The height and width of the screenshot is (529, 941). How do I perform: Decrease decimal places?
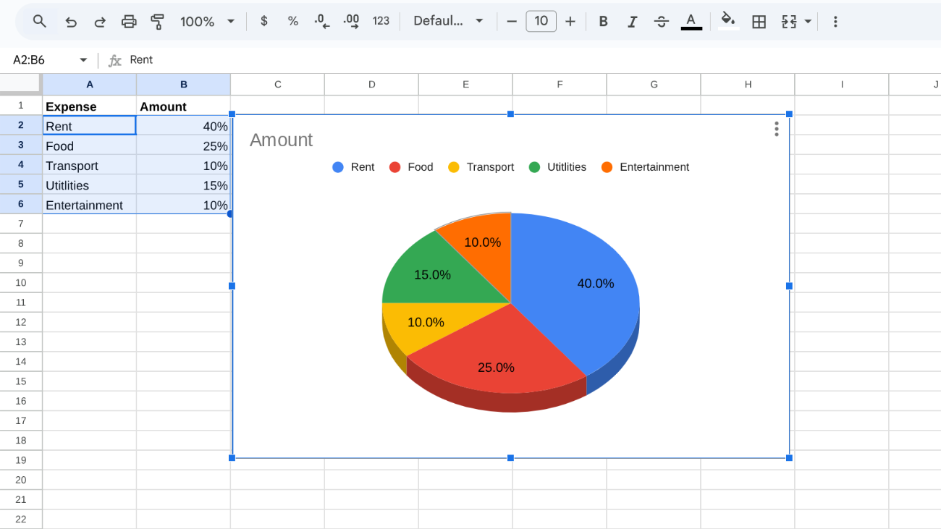coord(321,21)
